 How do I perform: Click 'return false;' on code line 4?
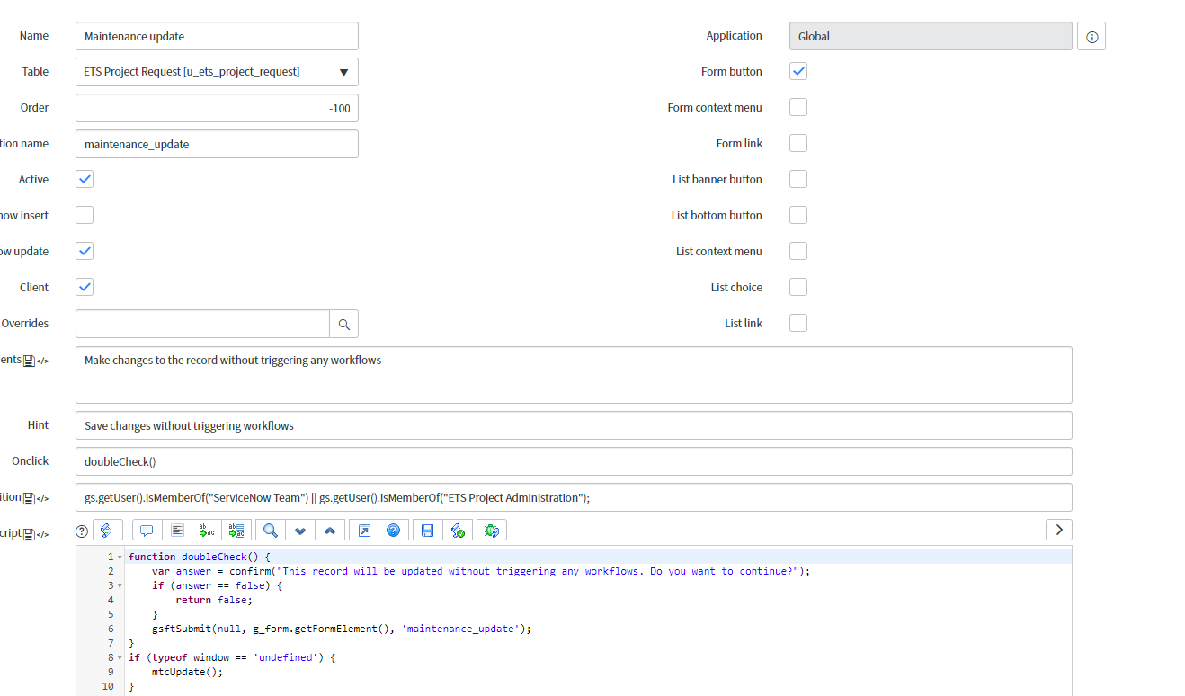(214, 600)
